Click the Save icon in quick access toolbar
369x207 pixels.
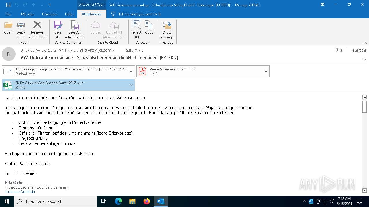8,5
